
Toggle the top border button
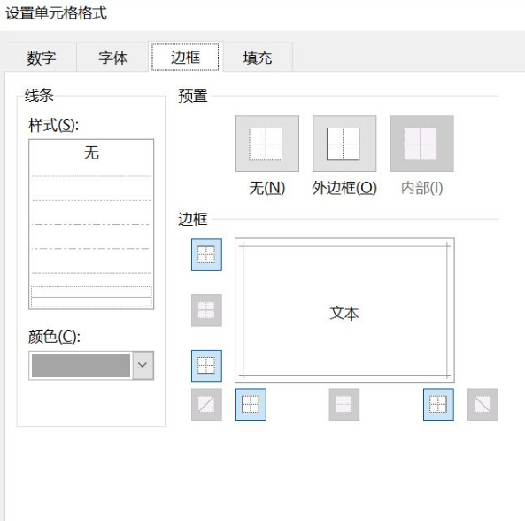(206, 254)
